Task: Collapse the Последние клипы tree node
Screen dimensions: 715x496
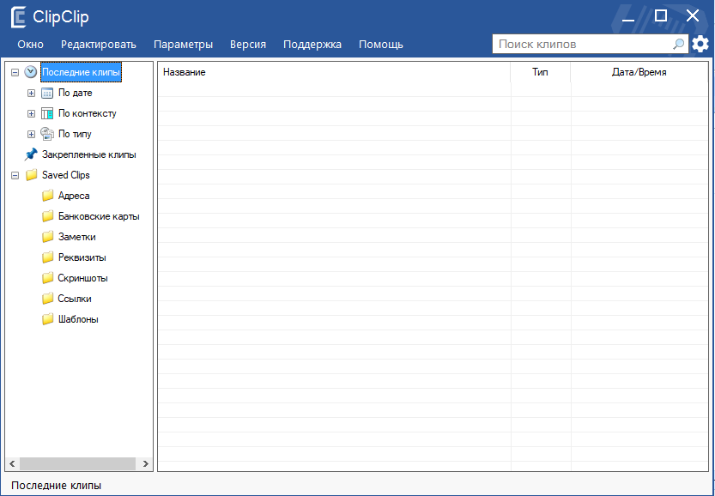Action: (15, 72)
